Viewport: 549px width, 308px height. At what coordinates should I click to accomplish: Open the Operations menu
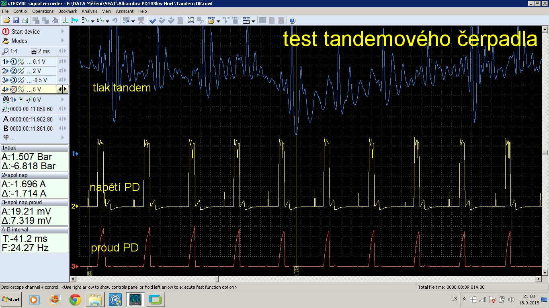pyautogui.click(x=43, y=11)
